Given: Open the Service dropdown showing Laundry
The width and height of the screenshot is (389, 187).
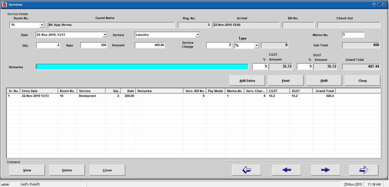Looking at the screenshot, I should click(198, 35).
